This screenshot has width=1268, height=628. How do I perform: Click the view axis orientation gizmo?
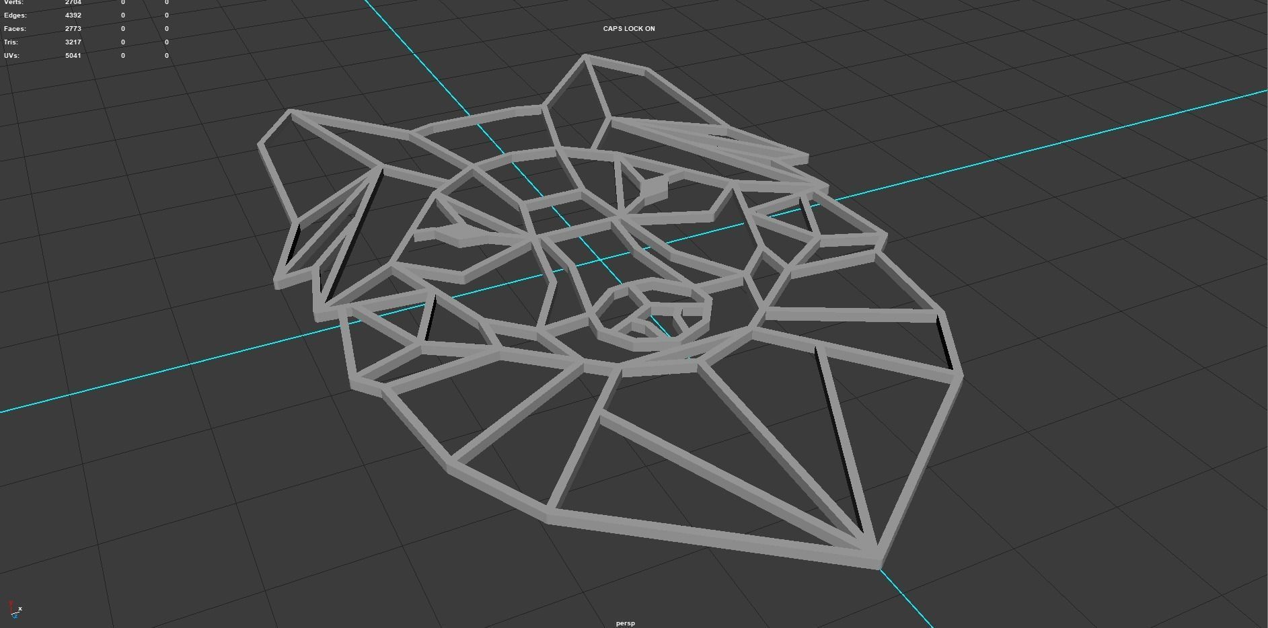tap(14, 609)
